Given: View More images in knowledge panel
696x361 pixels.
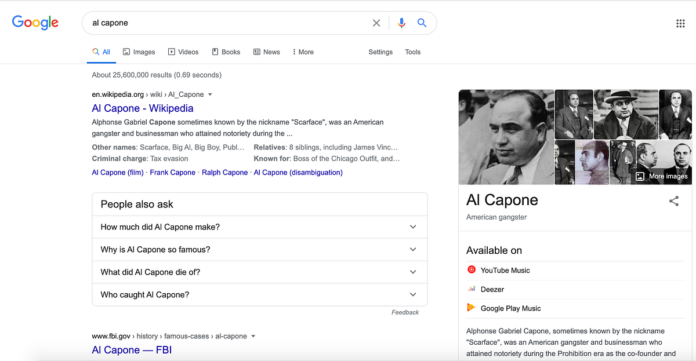Looking at the screenshot, I should click(x=661, y=176).
